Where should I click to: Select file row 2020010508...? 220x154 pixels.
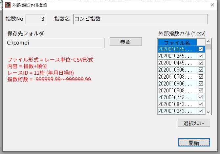[x=177, y=77]
